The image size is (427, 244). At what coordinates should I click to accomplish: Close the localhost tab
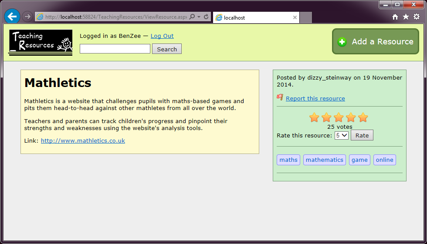(295, 17)
